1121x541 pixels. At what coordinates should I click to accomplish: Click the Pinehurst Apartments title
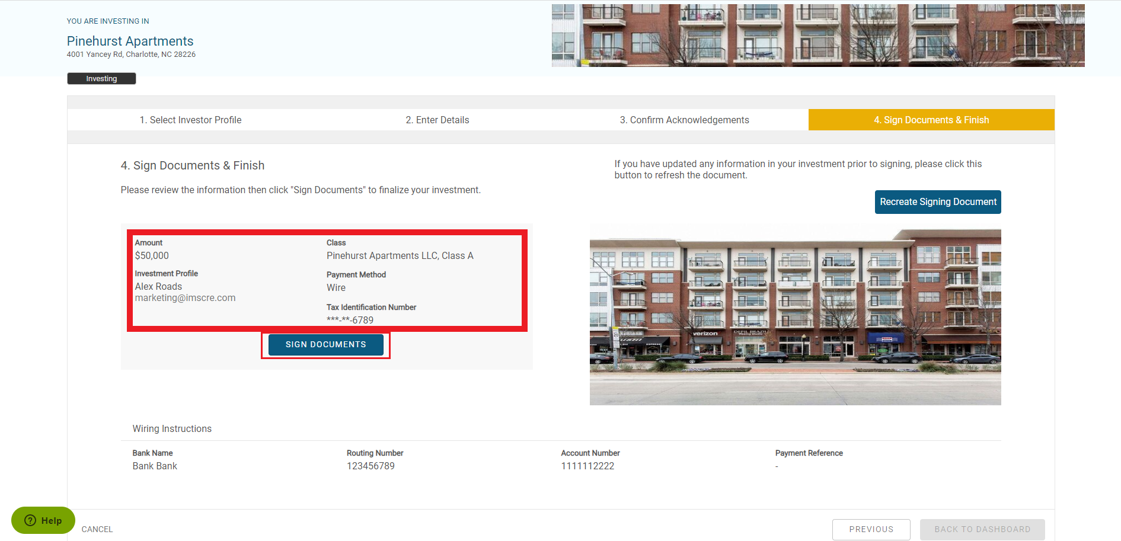(x=130, y=41)
